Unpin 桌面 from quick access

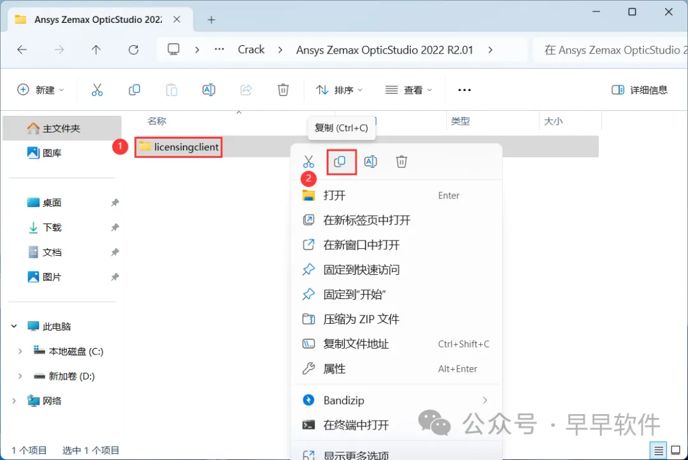[x=115, y=202]
